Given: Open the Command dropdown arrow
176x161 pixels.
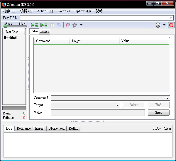Looking at the screenshot, I should (x=167, y=98).
